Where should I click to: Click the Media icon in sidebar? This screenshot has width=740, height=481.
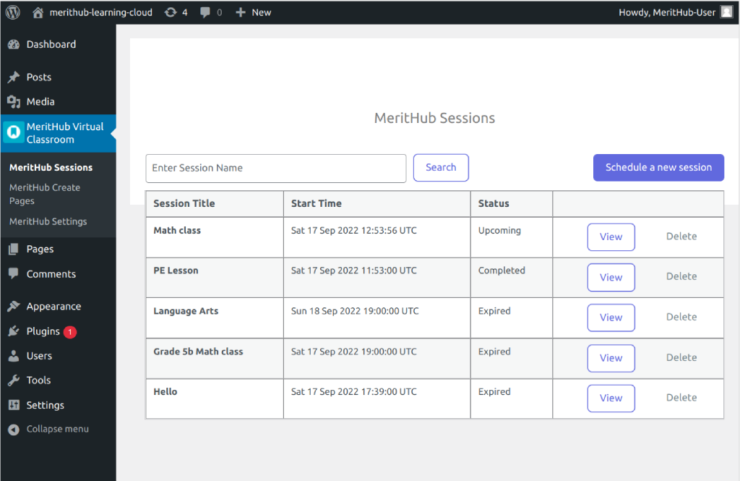(14, 101)
